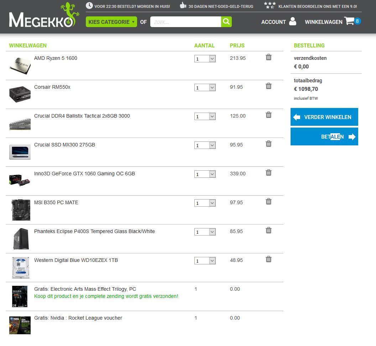
Task: Click the left arrow on Verder Winkelen
Action: click(x=297, y=117)
